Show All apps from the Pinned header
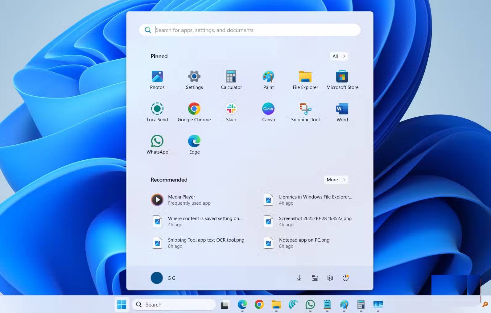Viewport: 491px width, 313px height. point(339,56)
